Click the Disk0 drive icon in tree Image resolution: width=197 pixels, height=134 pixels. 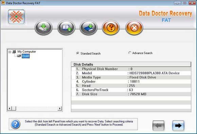click(x=19, y=56)
